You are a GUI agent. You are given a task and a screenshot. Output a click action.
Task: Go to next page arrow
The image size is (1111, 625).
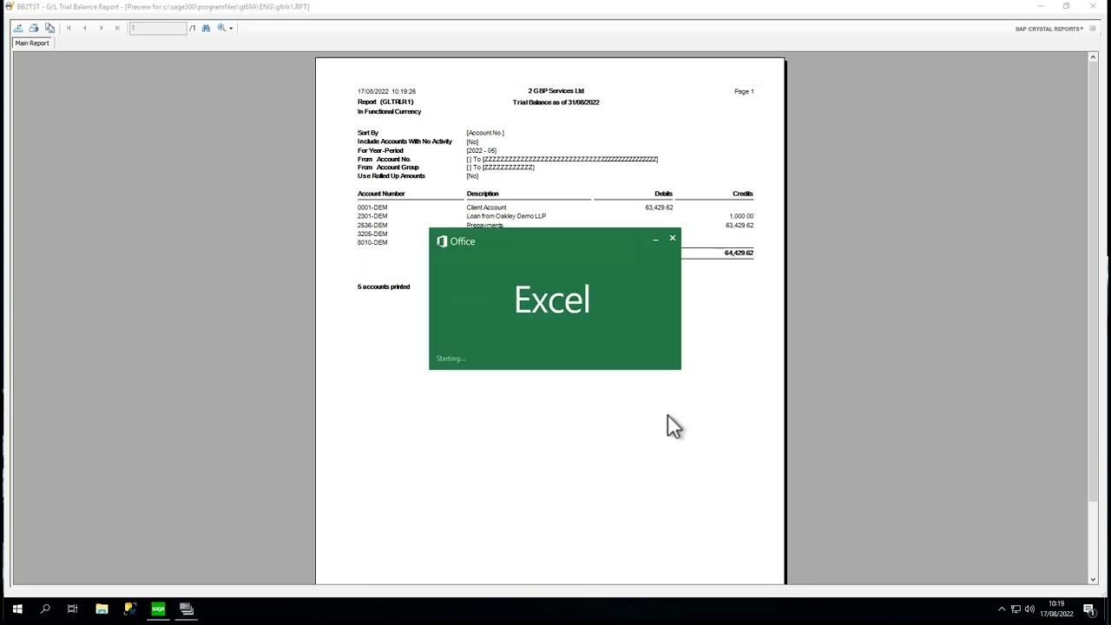pos(101,28)
